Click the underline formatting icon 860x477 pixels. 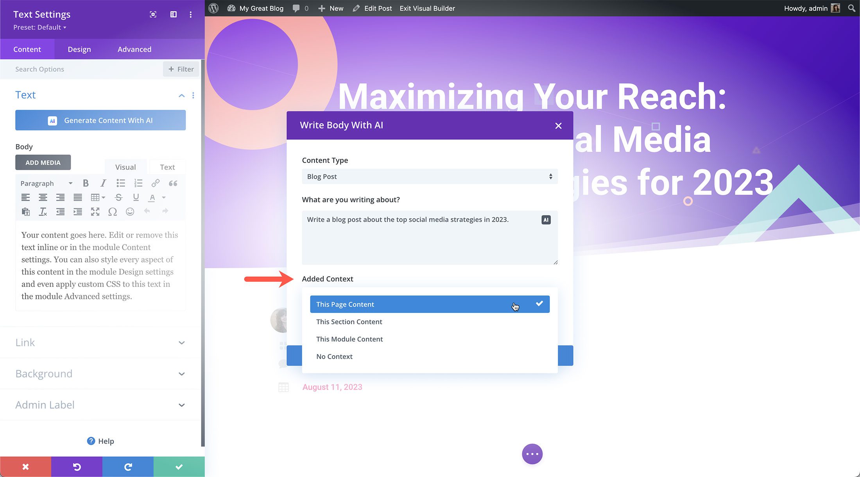click(136, 197)
